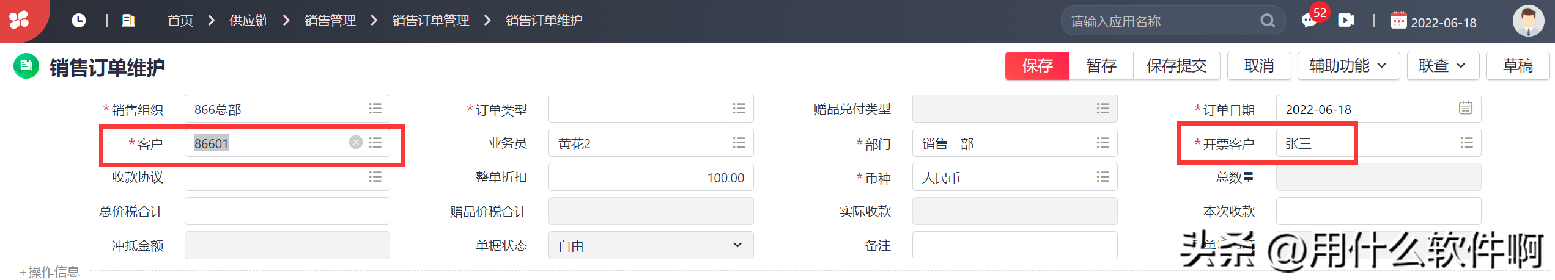Click the search magnifier icon
This screenshot has height=280, width=1555.
pos(1268,21)
